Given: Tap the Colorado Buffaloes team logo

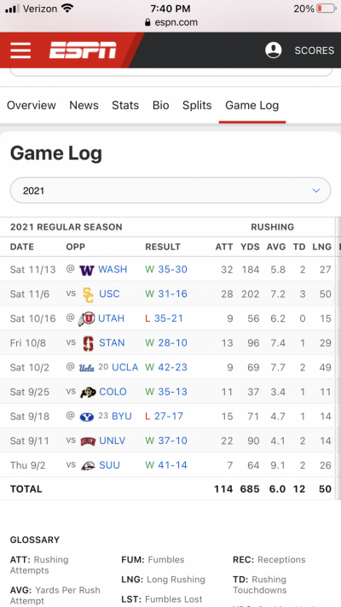Looking at the screenshot, I should click(x=88, y=392).
